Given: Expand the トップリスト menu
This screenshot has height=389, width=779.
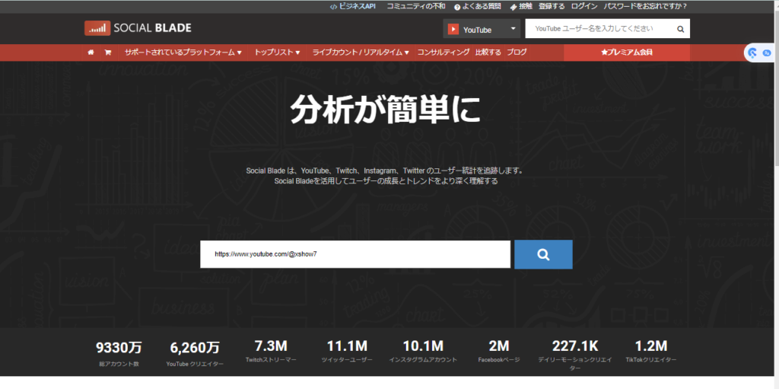Looking at the screenshot, I should click(x=277, y=53).
